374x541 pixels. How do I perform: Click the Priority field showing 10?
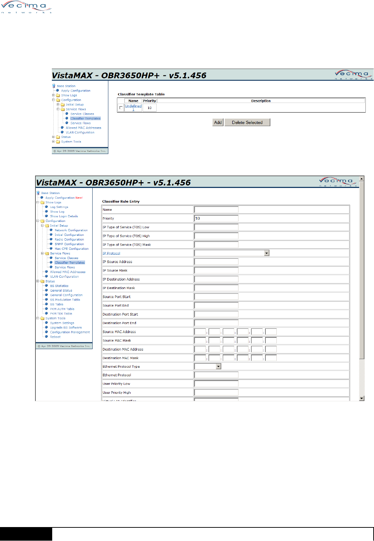pos(216,218)
